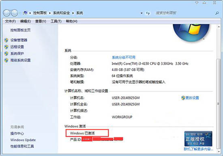Click 更改设置 link
The height and width of the screenshot is (156, 223).
(192, 98)
